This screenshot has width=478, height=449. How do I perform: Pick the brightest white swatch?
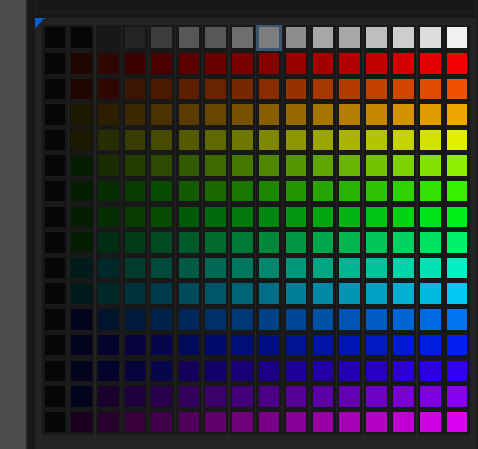457,37
